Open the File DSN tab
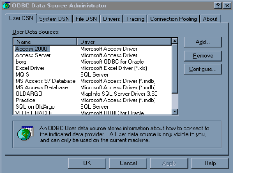 click(x=86, y=19)
